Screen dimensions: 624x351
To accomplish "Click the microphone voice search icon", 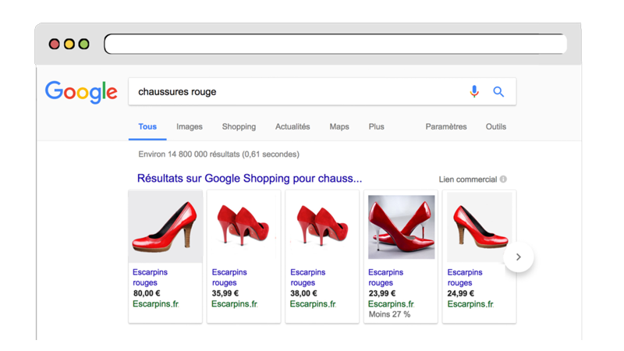I will tap(474, 92).
